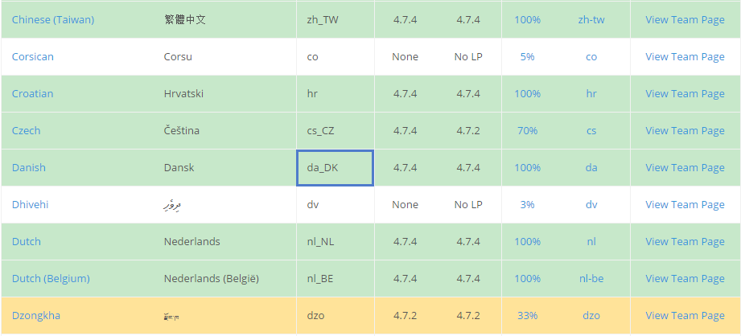
Task: Open the nl-be subdomain link
Action: [591, 278]
